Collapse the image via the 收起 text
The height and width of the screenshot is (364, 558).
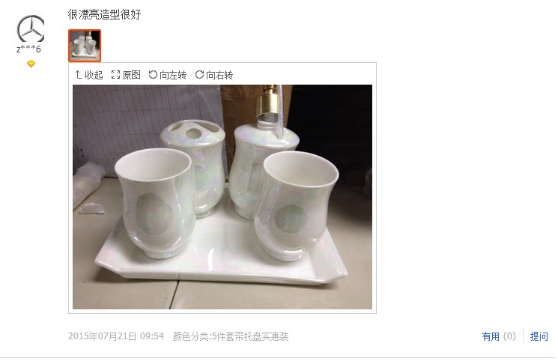click(94, 75)
